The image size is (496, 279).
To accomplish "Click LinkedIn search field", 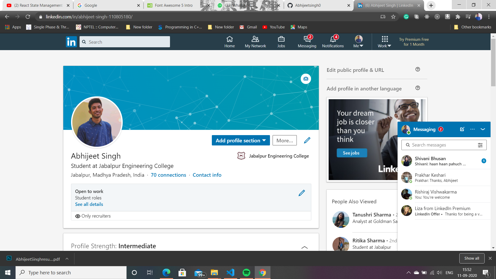I will 125,42.
